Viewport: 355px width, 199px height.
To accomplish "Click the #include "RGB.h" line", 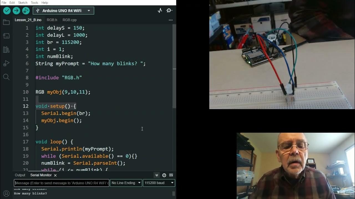I will click(x=59, y=78).
